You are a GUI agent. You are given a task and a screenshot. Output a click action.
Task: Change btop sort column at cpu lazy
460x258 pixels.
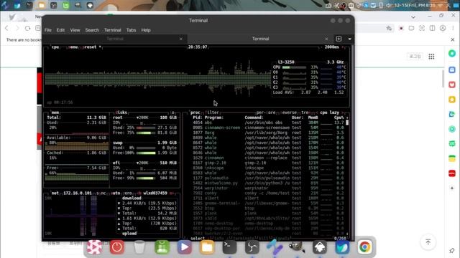click(x=329, y=113)
